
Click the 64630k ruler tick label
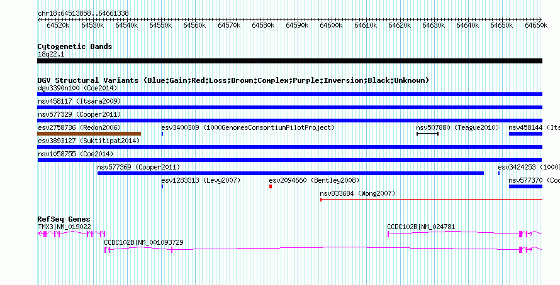tap(434, 25)
